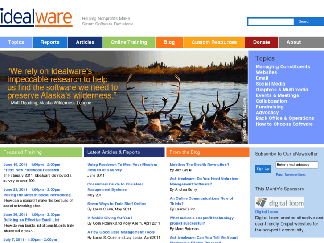324x243 pixels.
Task: Open the Fundraising topic link
Action: coord(270,107)
